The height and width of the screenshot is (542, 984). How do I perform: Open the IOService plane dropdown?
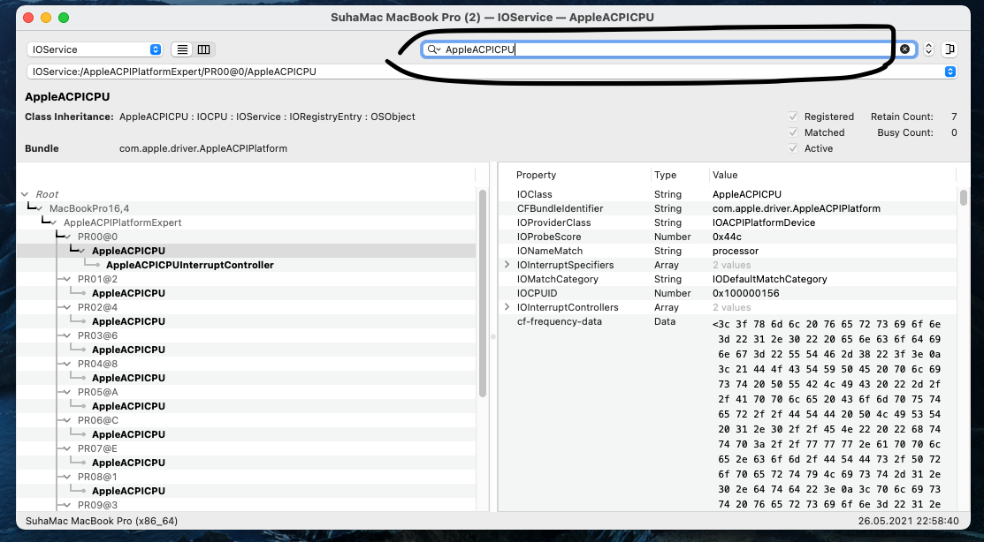tap(95, 50)
